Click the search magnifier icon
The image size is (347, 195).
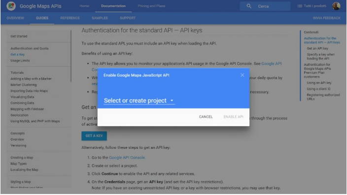[x=249, y=6]
